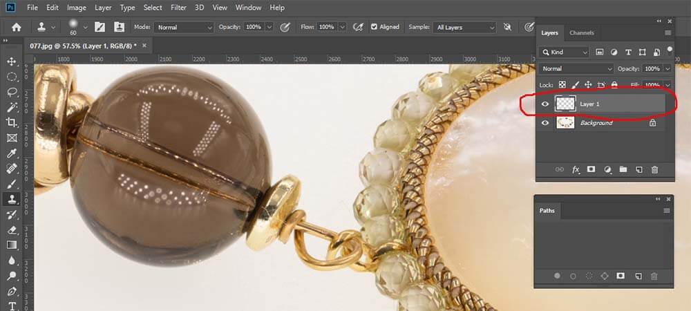Make work path from selection icon
Image resolution: width=691 pixels, height=311 pixels.
(x=605, y=276)
